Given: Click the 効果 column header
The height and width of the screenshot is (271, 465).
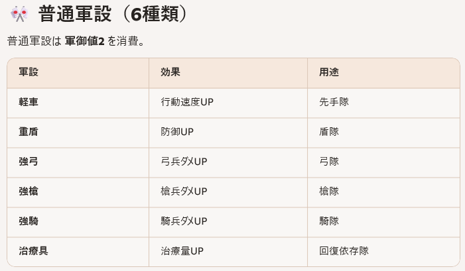Looking at the screenshot, I should point(171,73).
